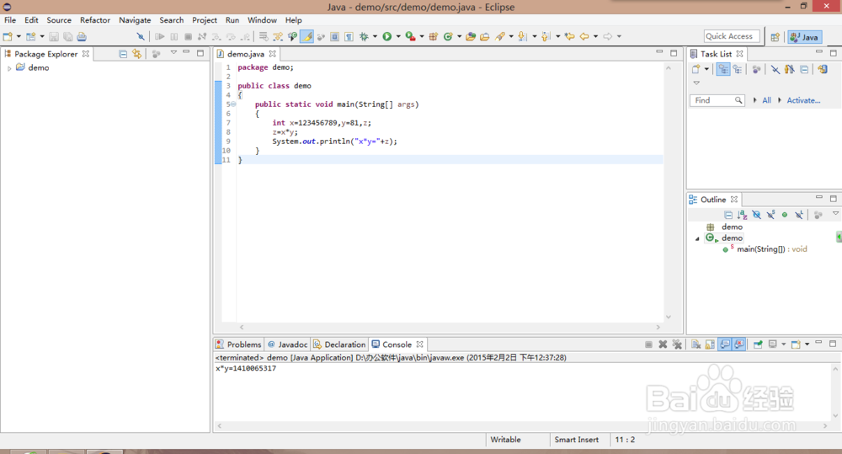Run the program with green Run button
This screenshot has height=454, width=842.
(x=386, y=36)
